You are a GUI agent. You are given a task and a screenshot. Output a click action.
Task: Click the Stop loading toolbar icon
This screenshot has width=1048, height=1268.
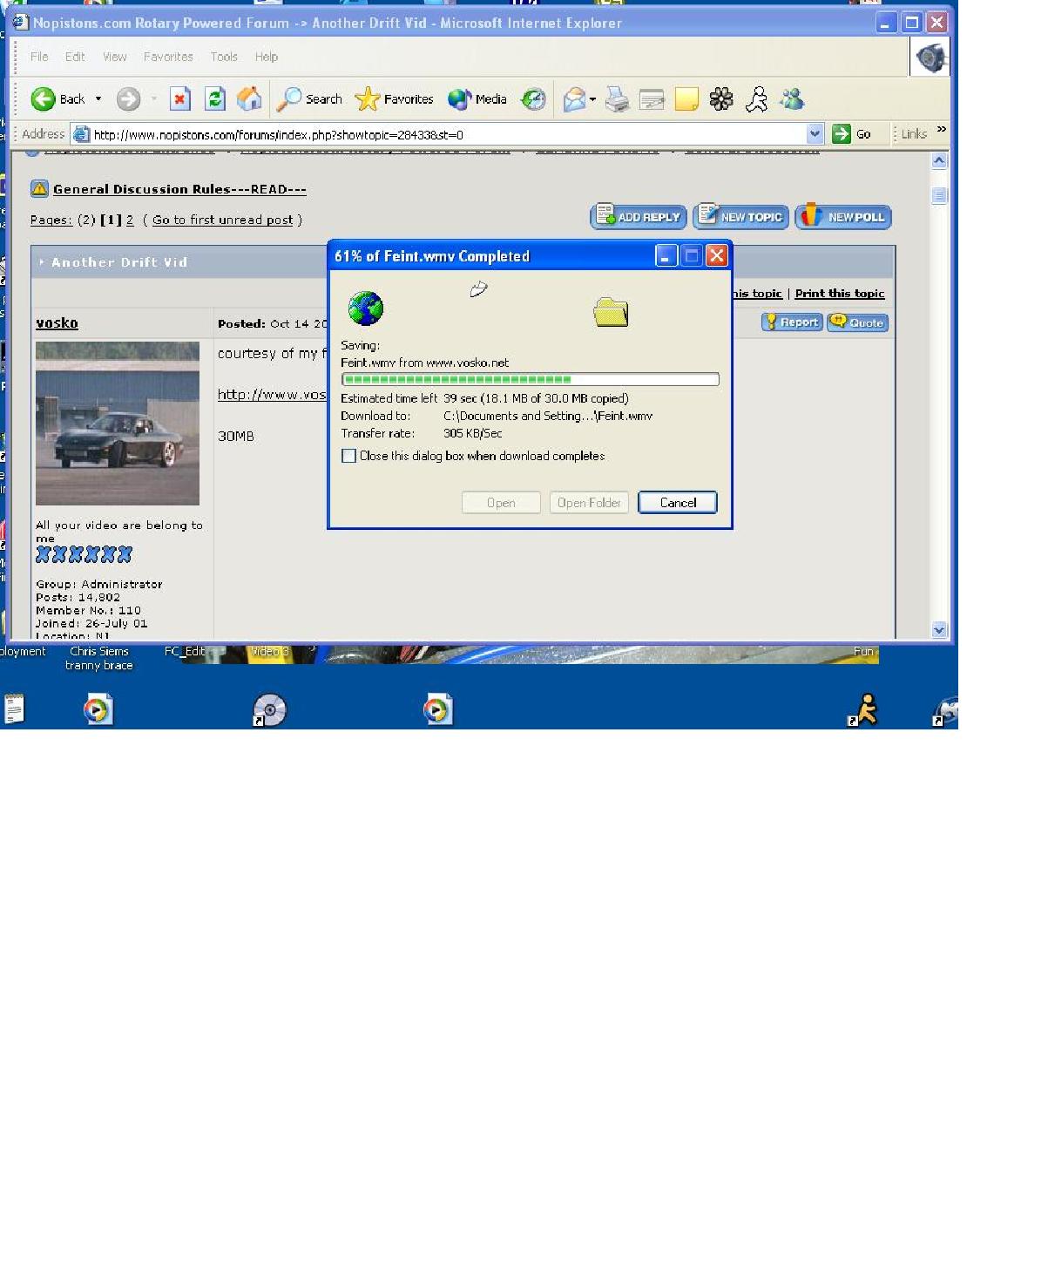click(x=179, y=99)
